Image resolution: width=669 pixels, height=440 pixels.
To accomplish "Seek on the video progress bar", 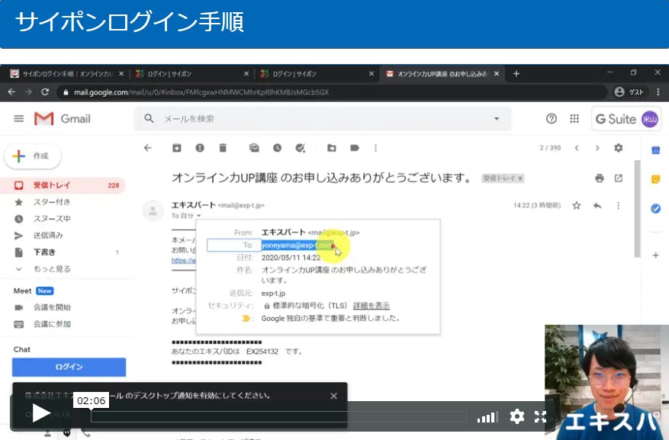I will click(278, 417).
